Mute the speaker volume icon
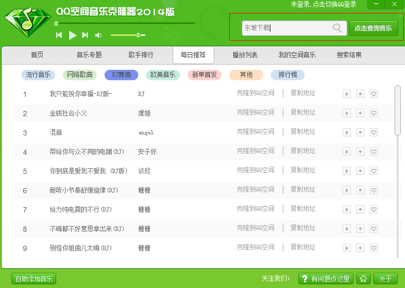This screenshot has height=288, width=405. tap(98, 35)
